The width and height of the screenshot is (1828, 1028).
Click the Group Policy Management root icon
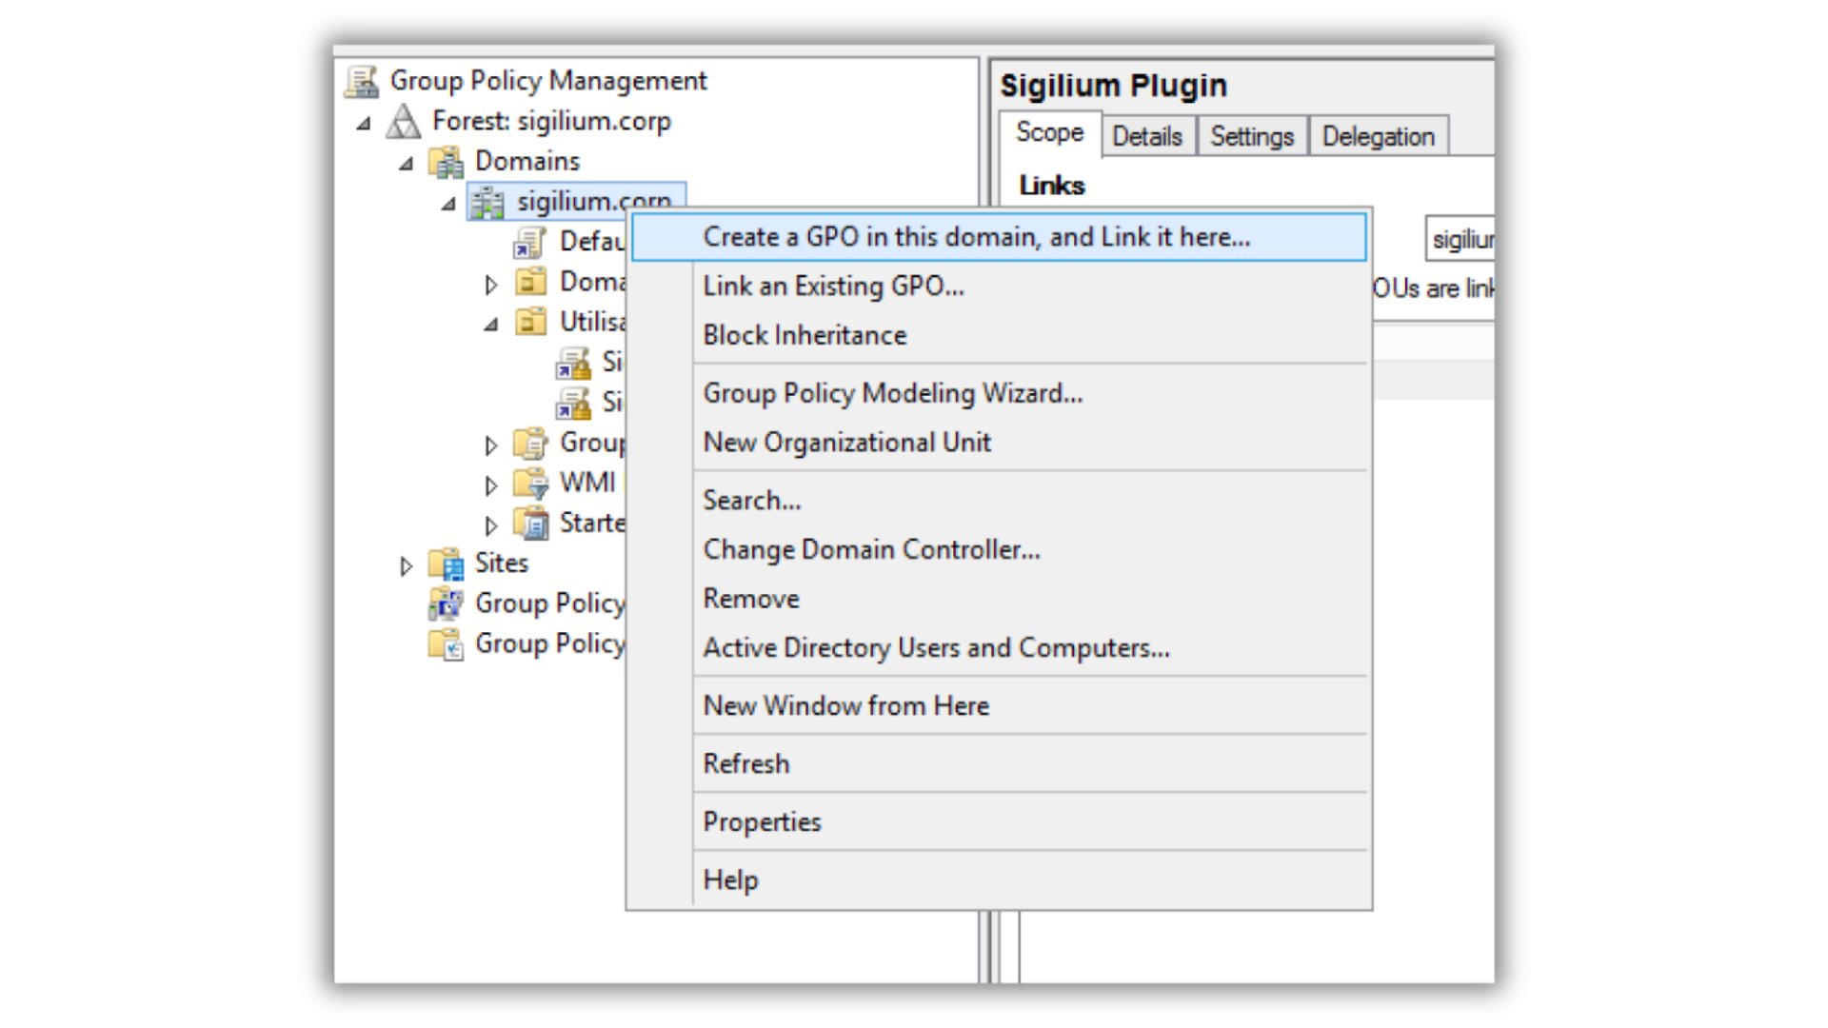tap(362, 82)
